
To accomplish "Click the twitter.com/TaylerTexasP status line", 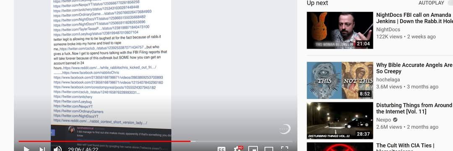I will point(101,28).
